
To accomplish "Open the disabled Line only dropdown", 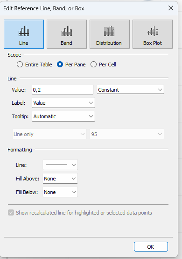I will click(x=49, y=134).
